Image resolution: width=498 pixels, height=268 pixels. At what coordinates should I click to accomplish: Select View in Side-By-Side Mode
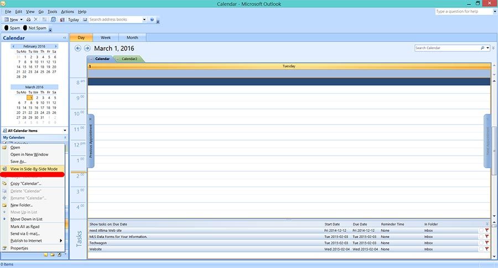point(33,169)
